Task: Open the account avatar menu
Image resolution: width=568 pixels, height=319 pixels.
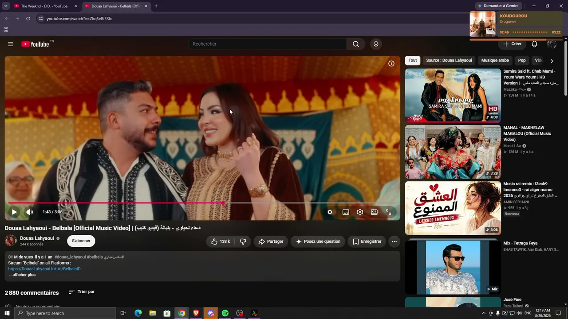Action: 552,44
